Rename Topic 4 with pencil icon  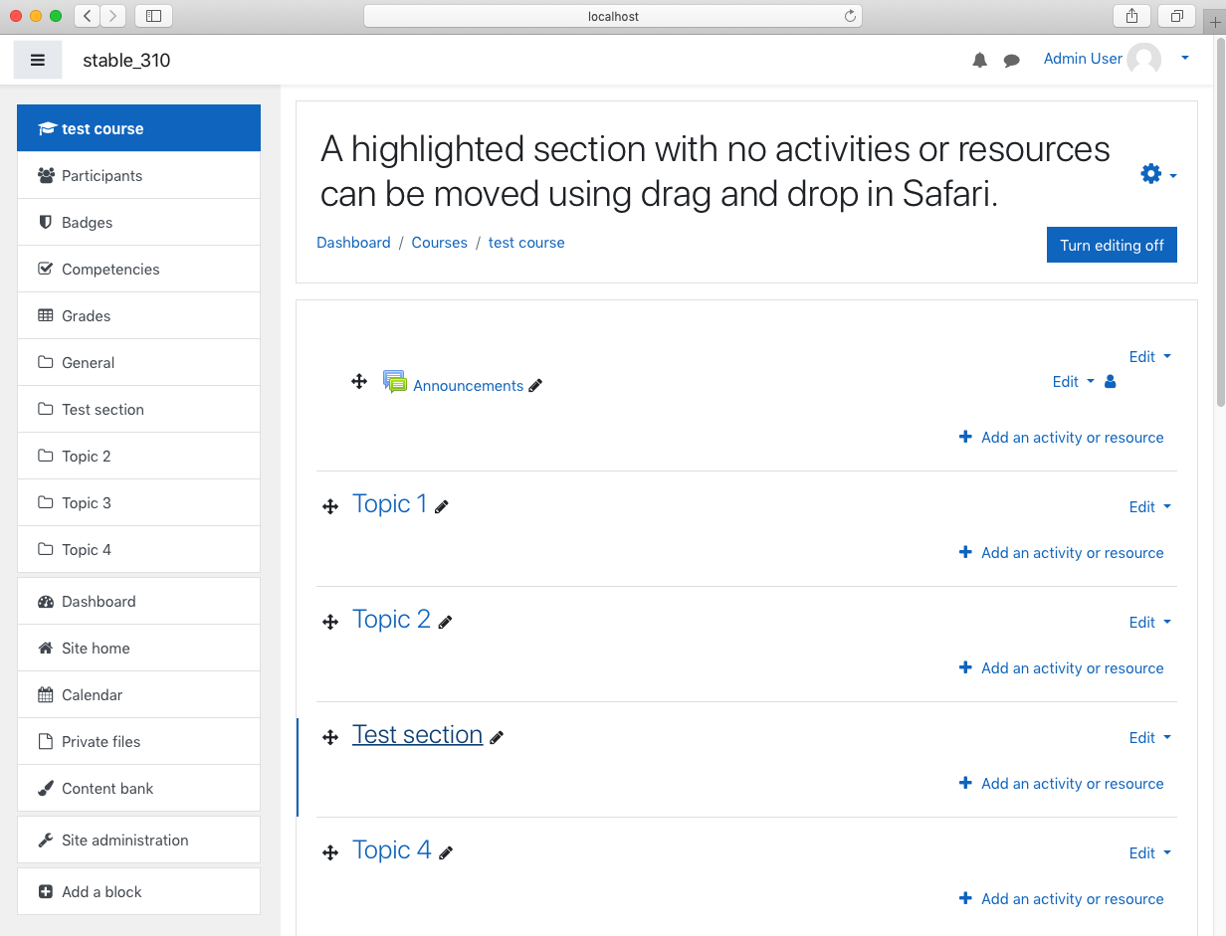pyautogui.click(x=447, y=852)
